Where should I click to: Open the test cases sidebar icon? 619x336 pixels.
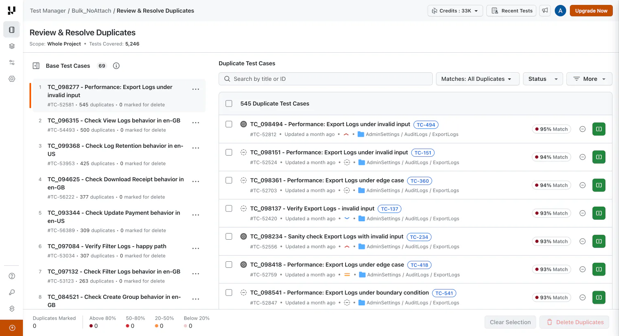(11, 30)
